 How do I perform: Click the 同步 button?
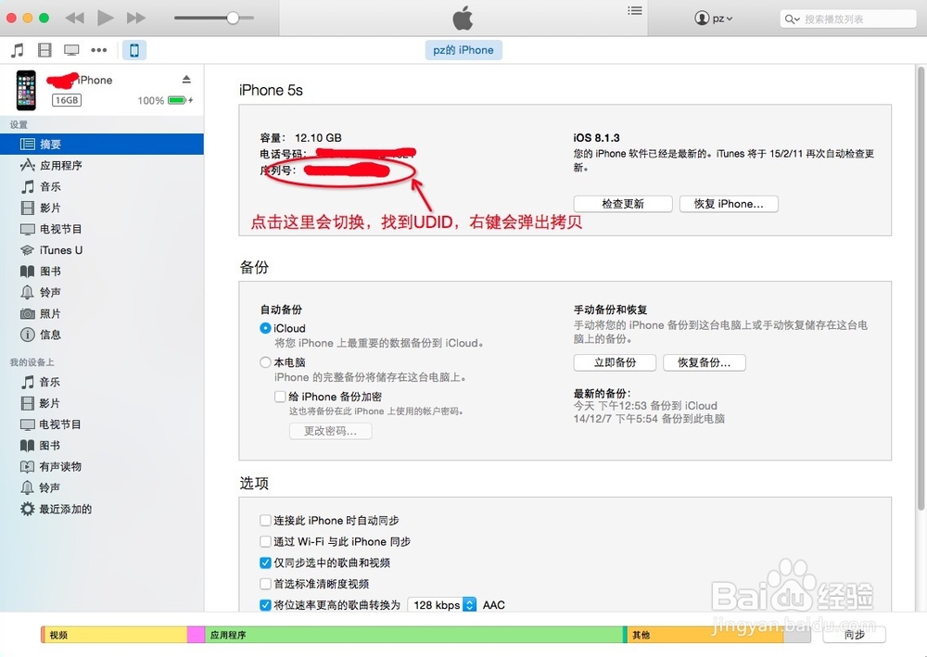pos(855,635)
